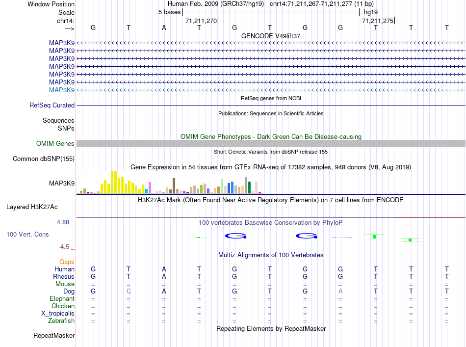Click the gray OMIM Genes bar
The image size is (466, 347).
(271, 144)
